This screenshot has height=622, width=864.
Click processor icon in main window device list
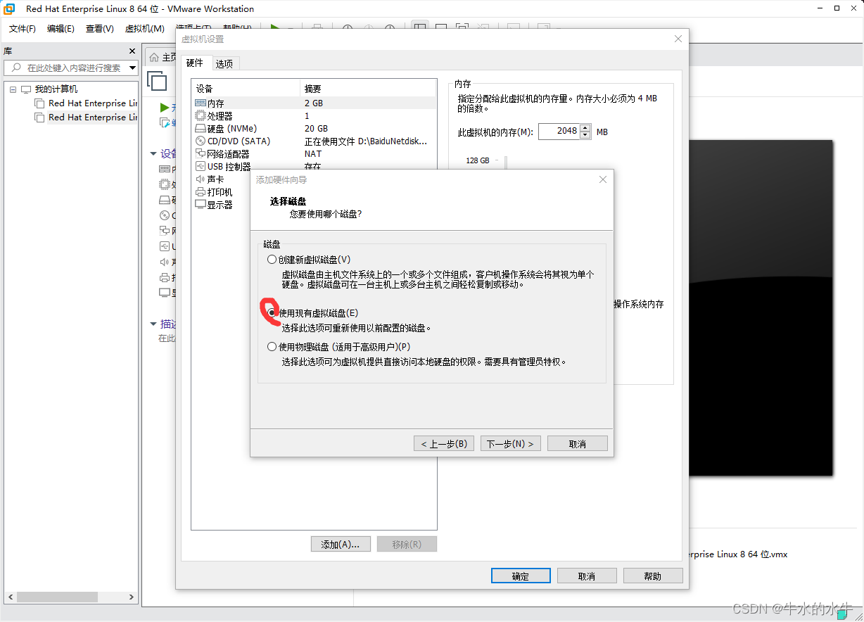pyautogui.click(x=165, y=184)
